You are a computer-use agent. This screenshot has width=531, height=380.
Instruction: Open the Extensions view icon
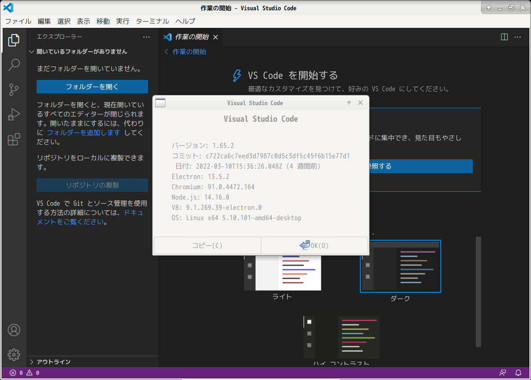coord(13,139)
